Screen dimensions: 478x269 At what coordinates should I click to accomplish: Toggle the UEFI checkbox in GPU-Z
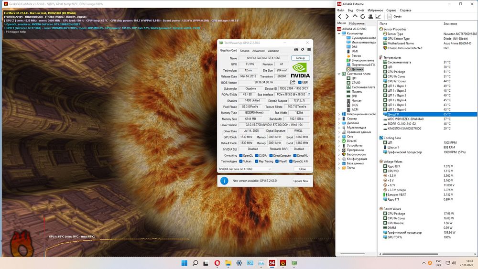[300, 83]
